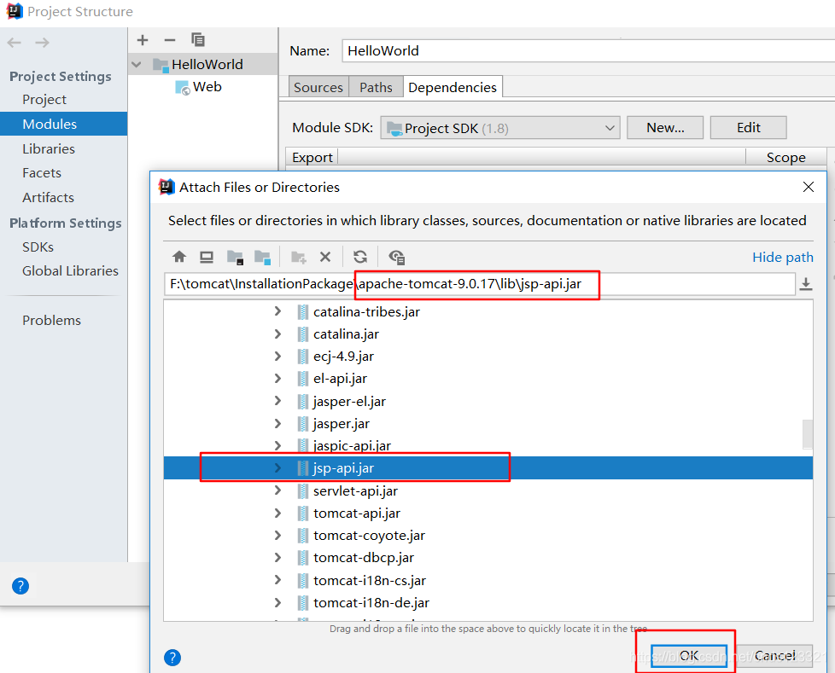Click the back arrow in Project Structure

(x=15, y=43)
